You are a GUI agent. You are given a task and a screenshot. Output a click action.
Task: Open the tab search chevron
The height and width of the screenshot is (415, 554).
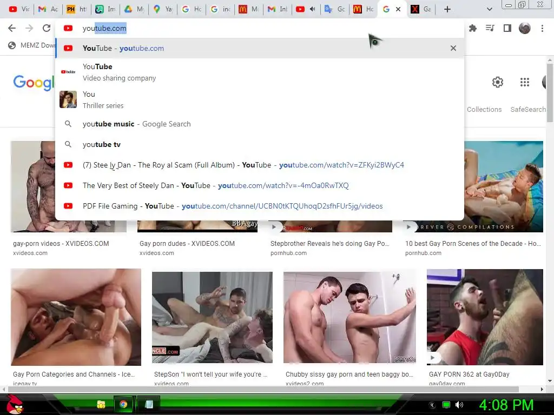[x=489, y=9]
